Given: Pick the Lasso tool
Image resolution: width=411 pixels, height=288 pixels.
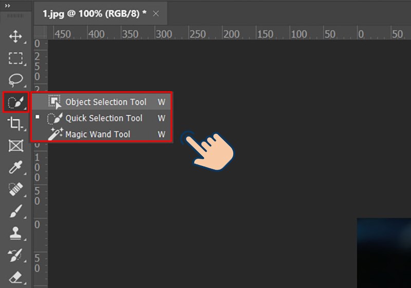Looking at the screenshot, I should (16, 80).
